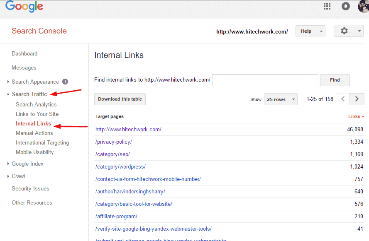Viewport: 369px width, 241px height.
Task: Expand the Google Index section
Action: [x=8, y=164]
